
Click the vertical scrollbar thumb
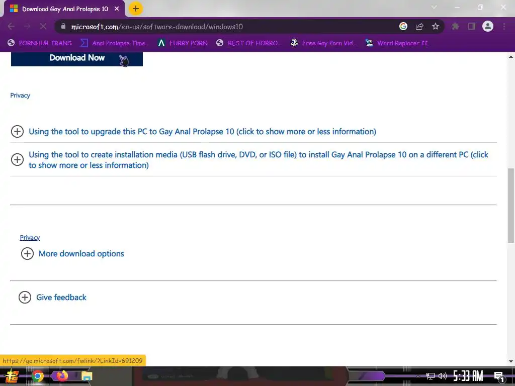511,206
